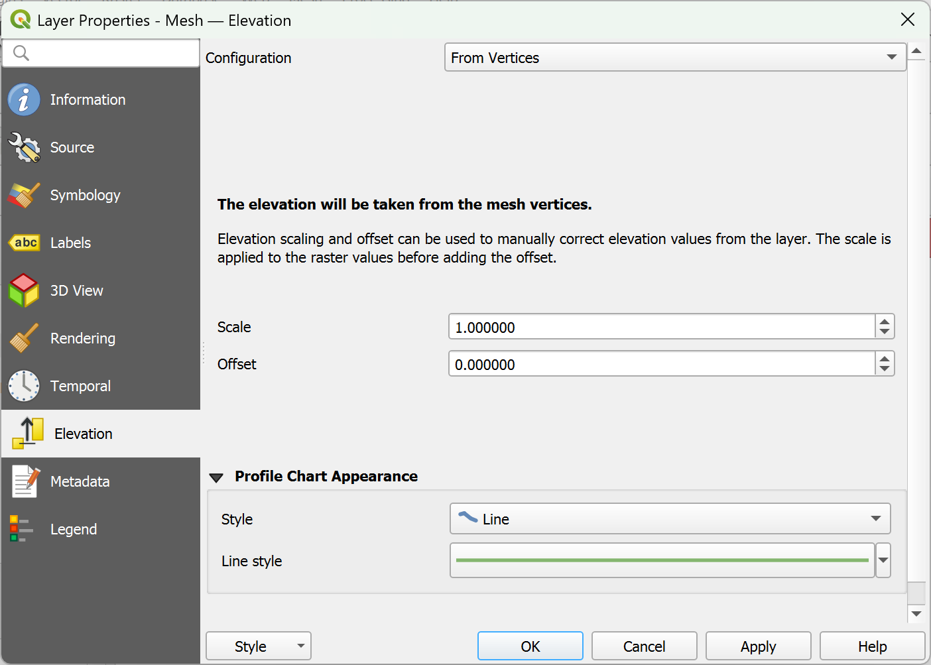Viewport: 931px width, 665px height.
Task: Collapse the Profile Chart Appearance section
Action: [x=216, y=477]
